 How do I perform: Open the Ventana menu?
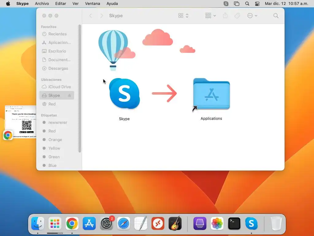93,4
